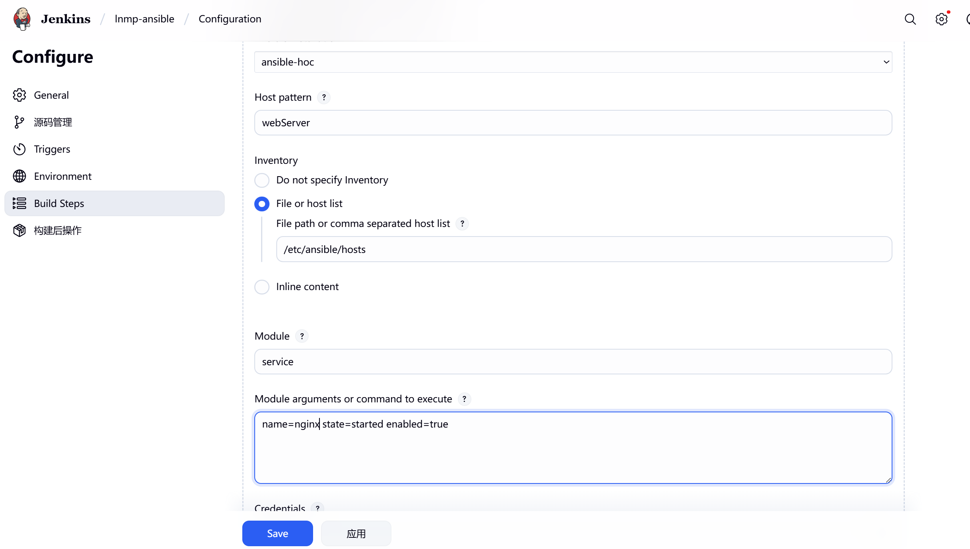
Task: Select File or host list radio
Action: tap(262, 204)
